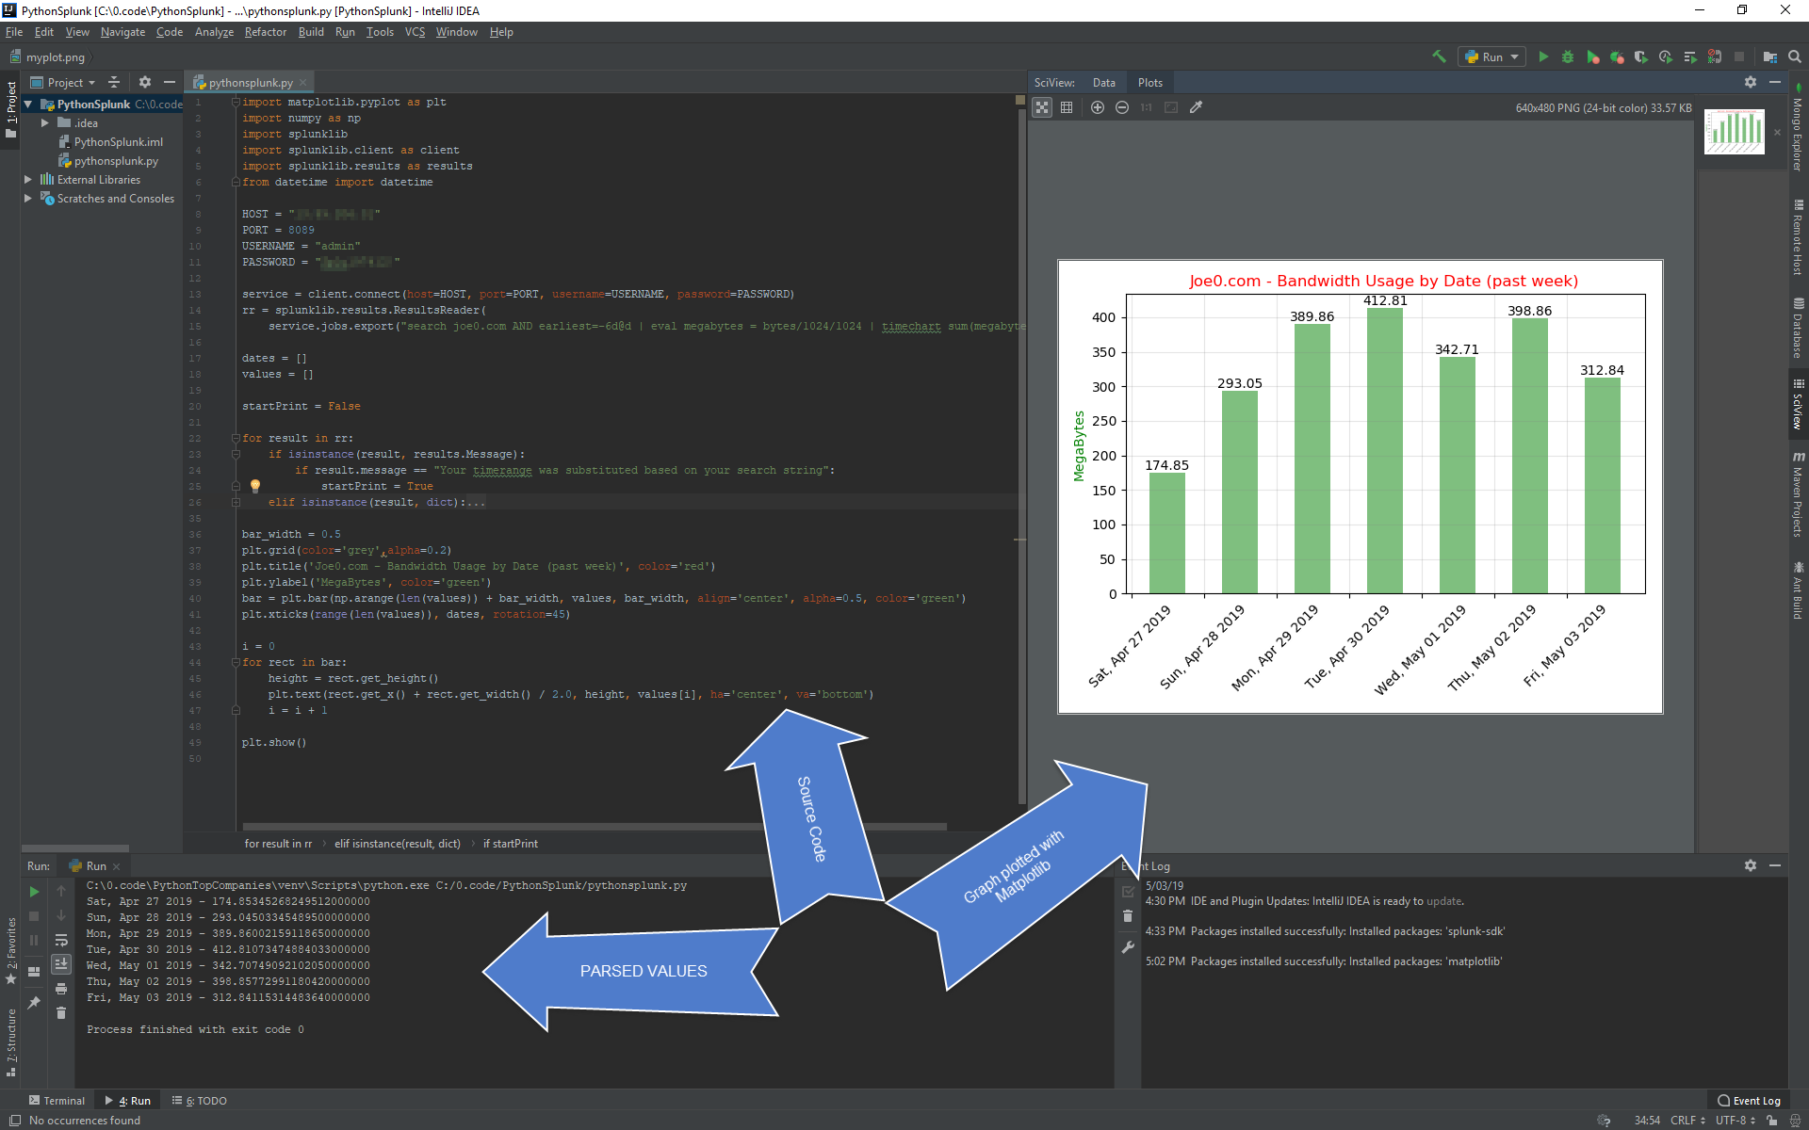Clear all Run console output
The height and width of the screenshot is (1130, 1809).
click(61, 1013)
